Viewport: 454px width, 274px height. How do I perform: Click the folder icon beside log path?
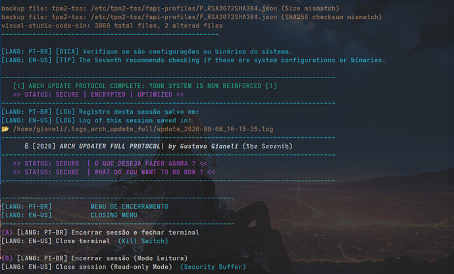click(5, 129)
